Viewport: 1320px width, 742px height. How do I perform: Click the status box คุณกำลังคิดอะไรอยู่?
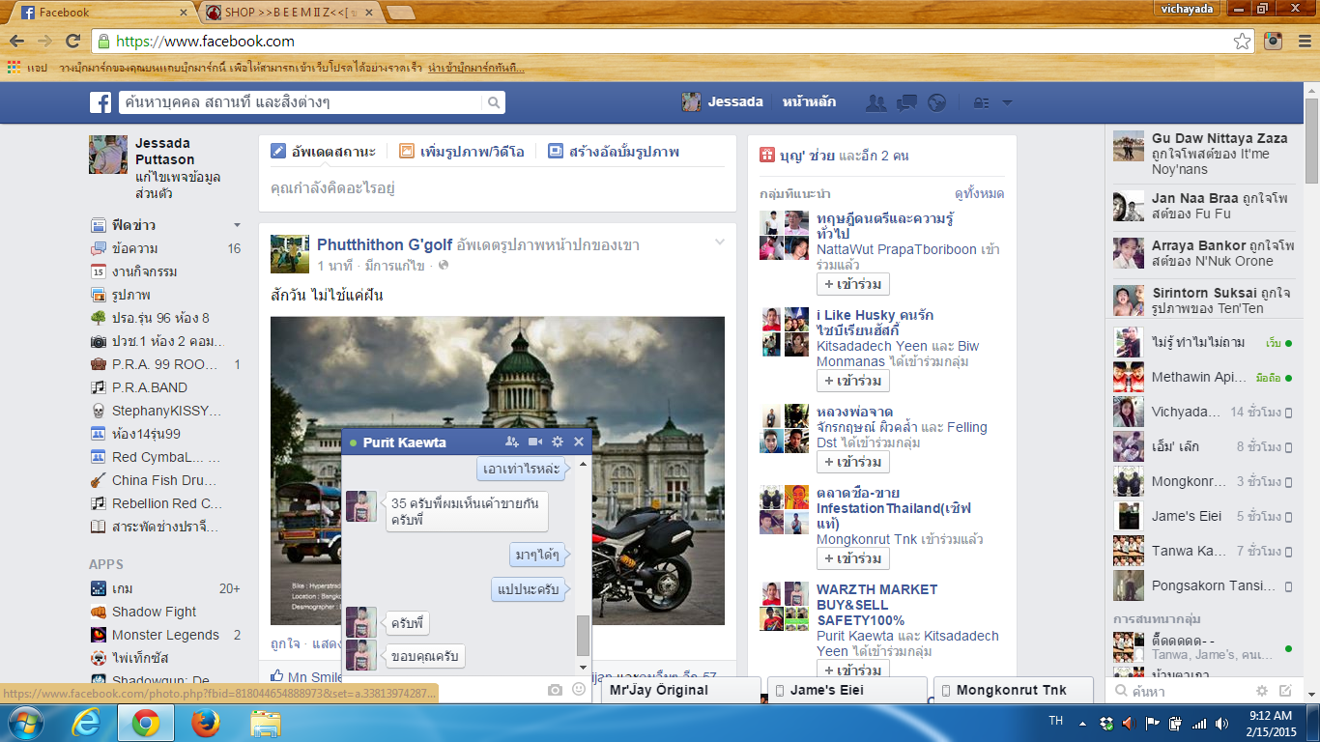point(497,188)
